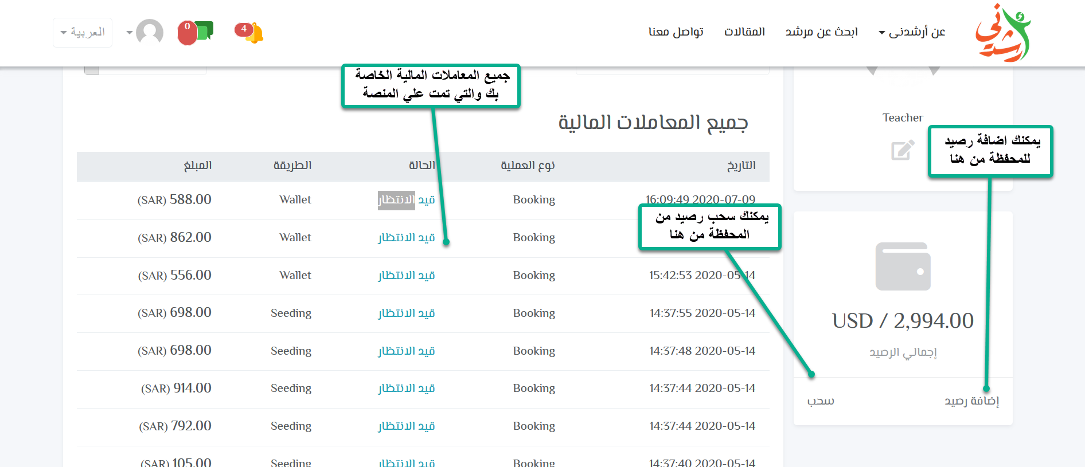
Task: Expand the عن أرشدنى menu
Action: (x=912, y=32)
